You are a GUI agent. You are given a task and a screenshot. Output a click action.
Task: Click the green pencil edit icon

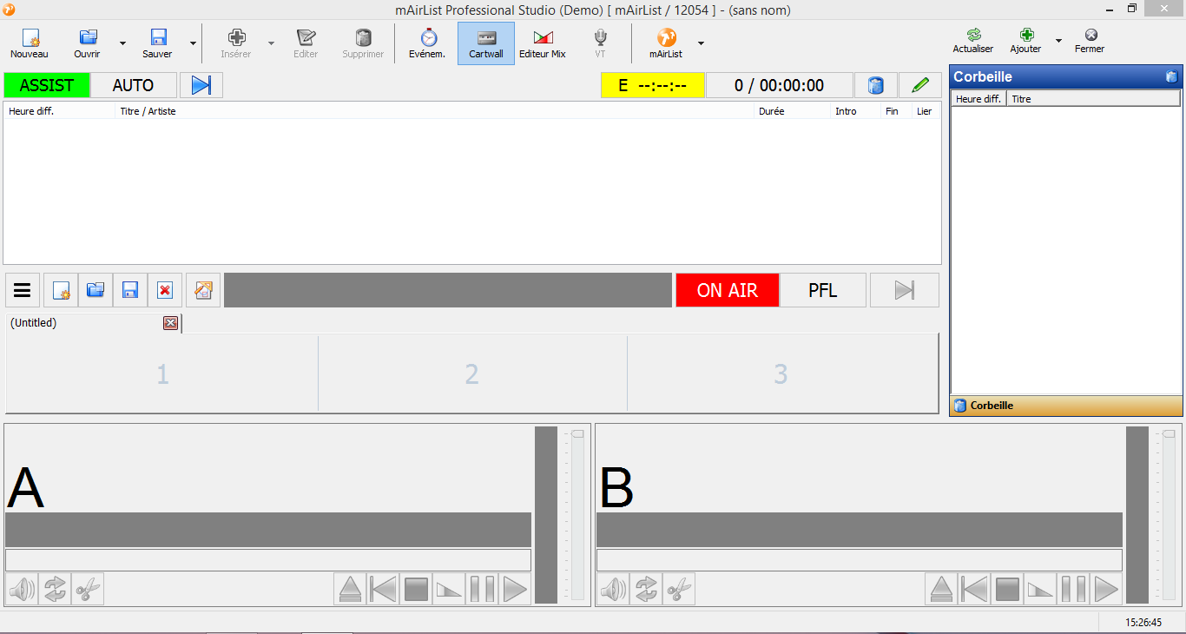[x=920, y=85]
